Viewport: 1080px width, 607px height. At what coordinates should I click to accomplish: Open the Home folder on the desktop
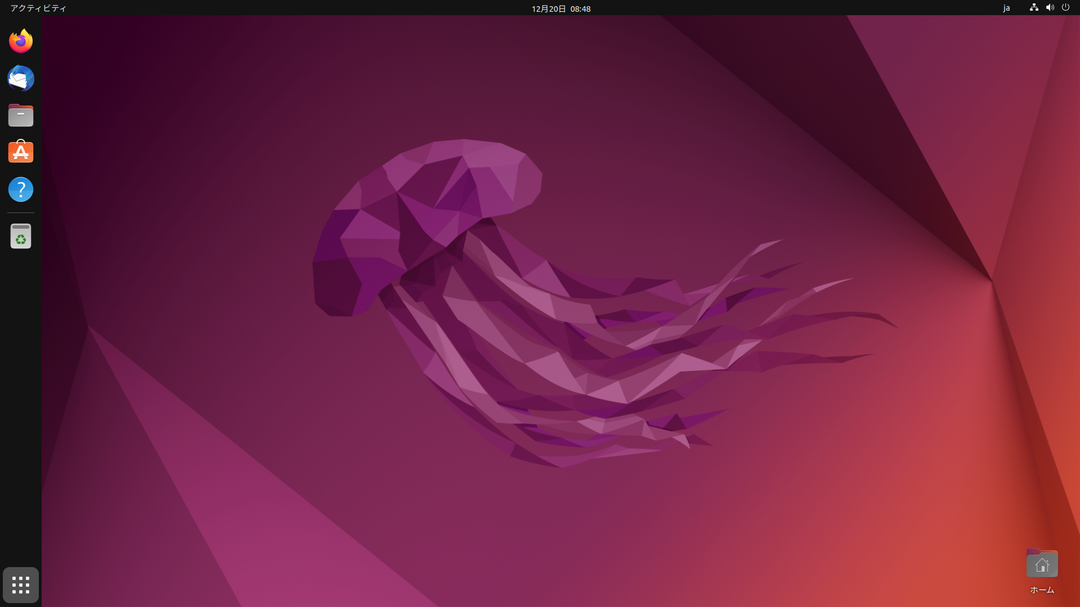point(1042,564)
